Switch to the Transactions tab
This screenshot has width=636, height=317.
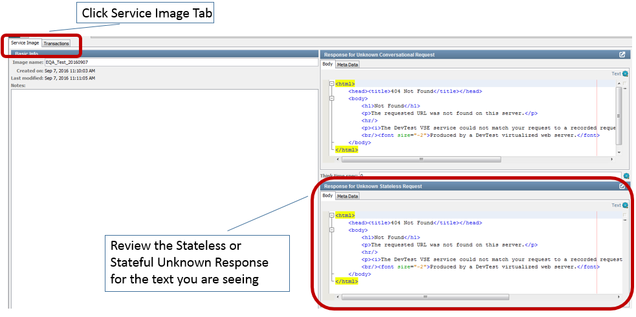tap(56, 44)
